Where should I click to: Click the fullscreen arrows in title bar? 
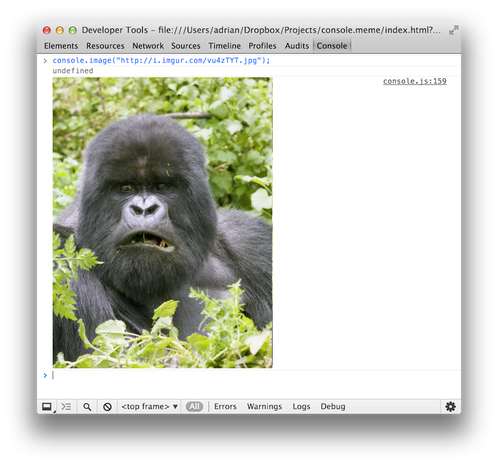pos(453,30)
